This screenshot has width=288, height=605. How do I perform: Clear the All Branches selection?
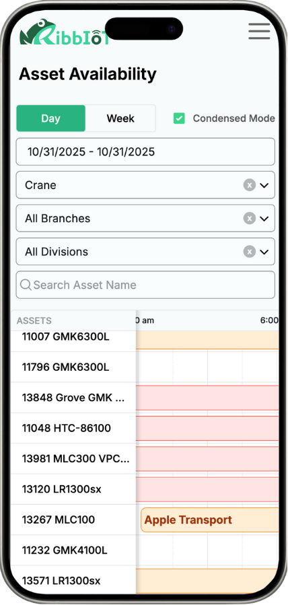[250, 219]
